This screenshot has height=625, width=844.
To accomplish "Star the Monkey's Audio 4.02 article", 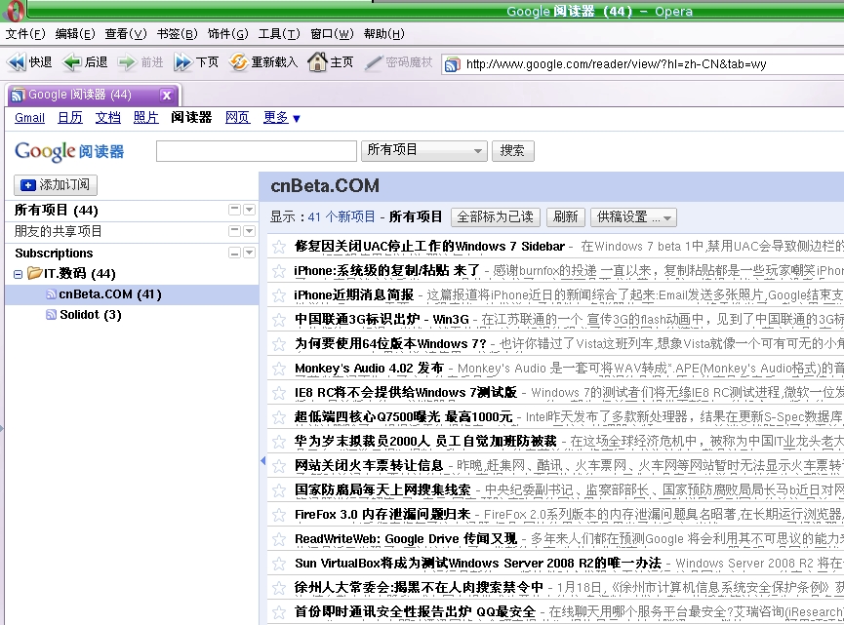I will (x=279, y=369).
